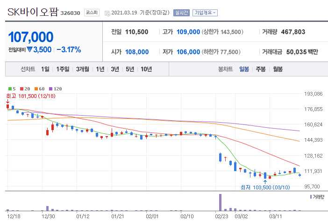Click the 하한가 77,500 text
Viewport: 328px width, 221px height.
pos(221,52)
